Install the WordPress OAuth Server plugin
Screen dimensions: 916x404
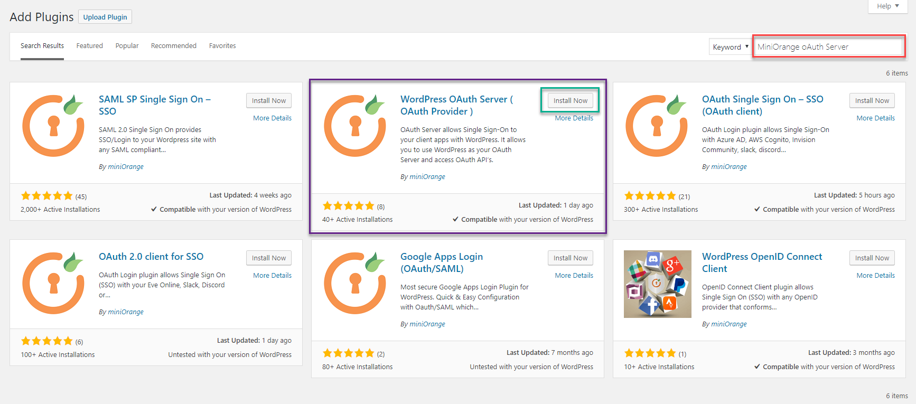(x=571, y=100)
